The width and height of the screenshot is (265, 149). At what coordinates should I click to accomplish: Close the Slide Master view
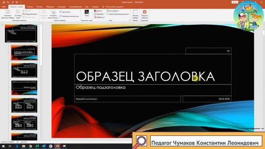tap(145, 14)
